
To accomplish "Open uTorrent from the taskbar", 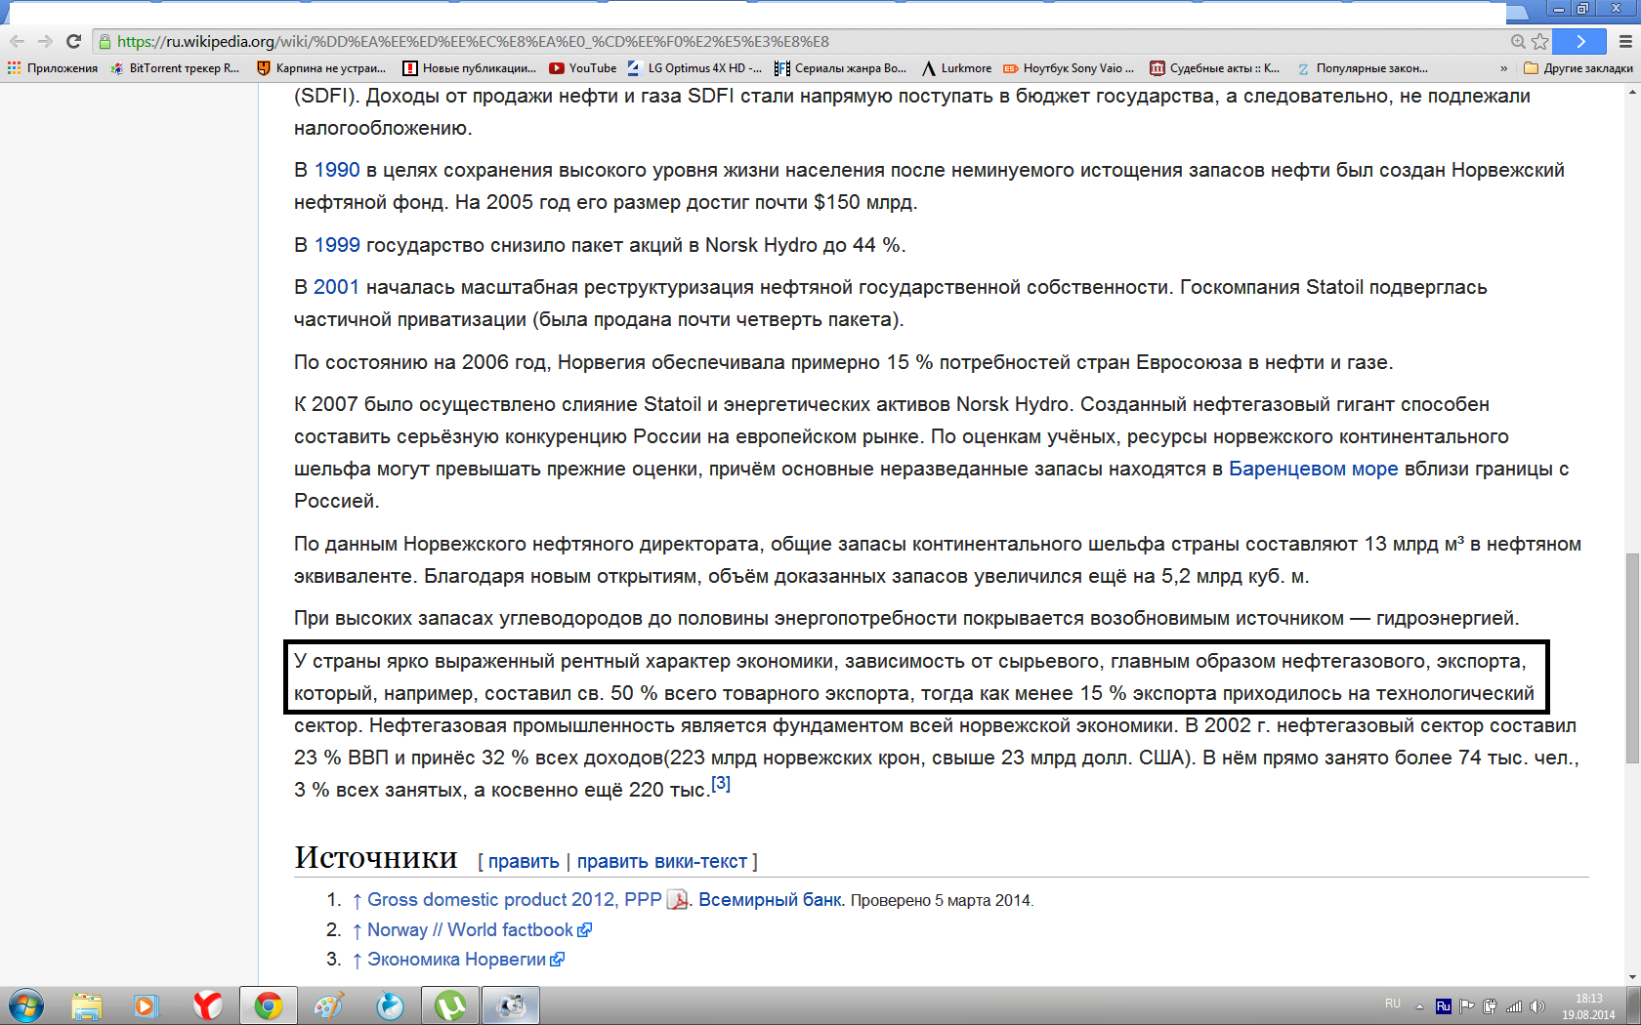I will click(x=450, y=1005).
